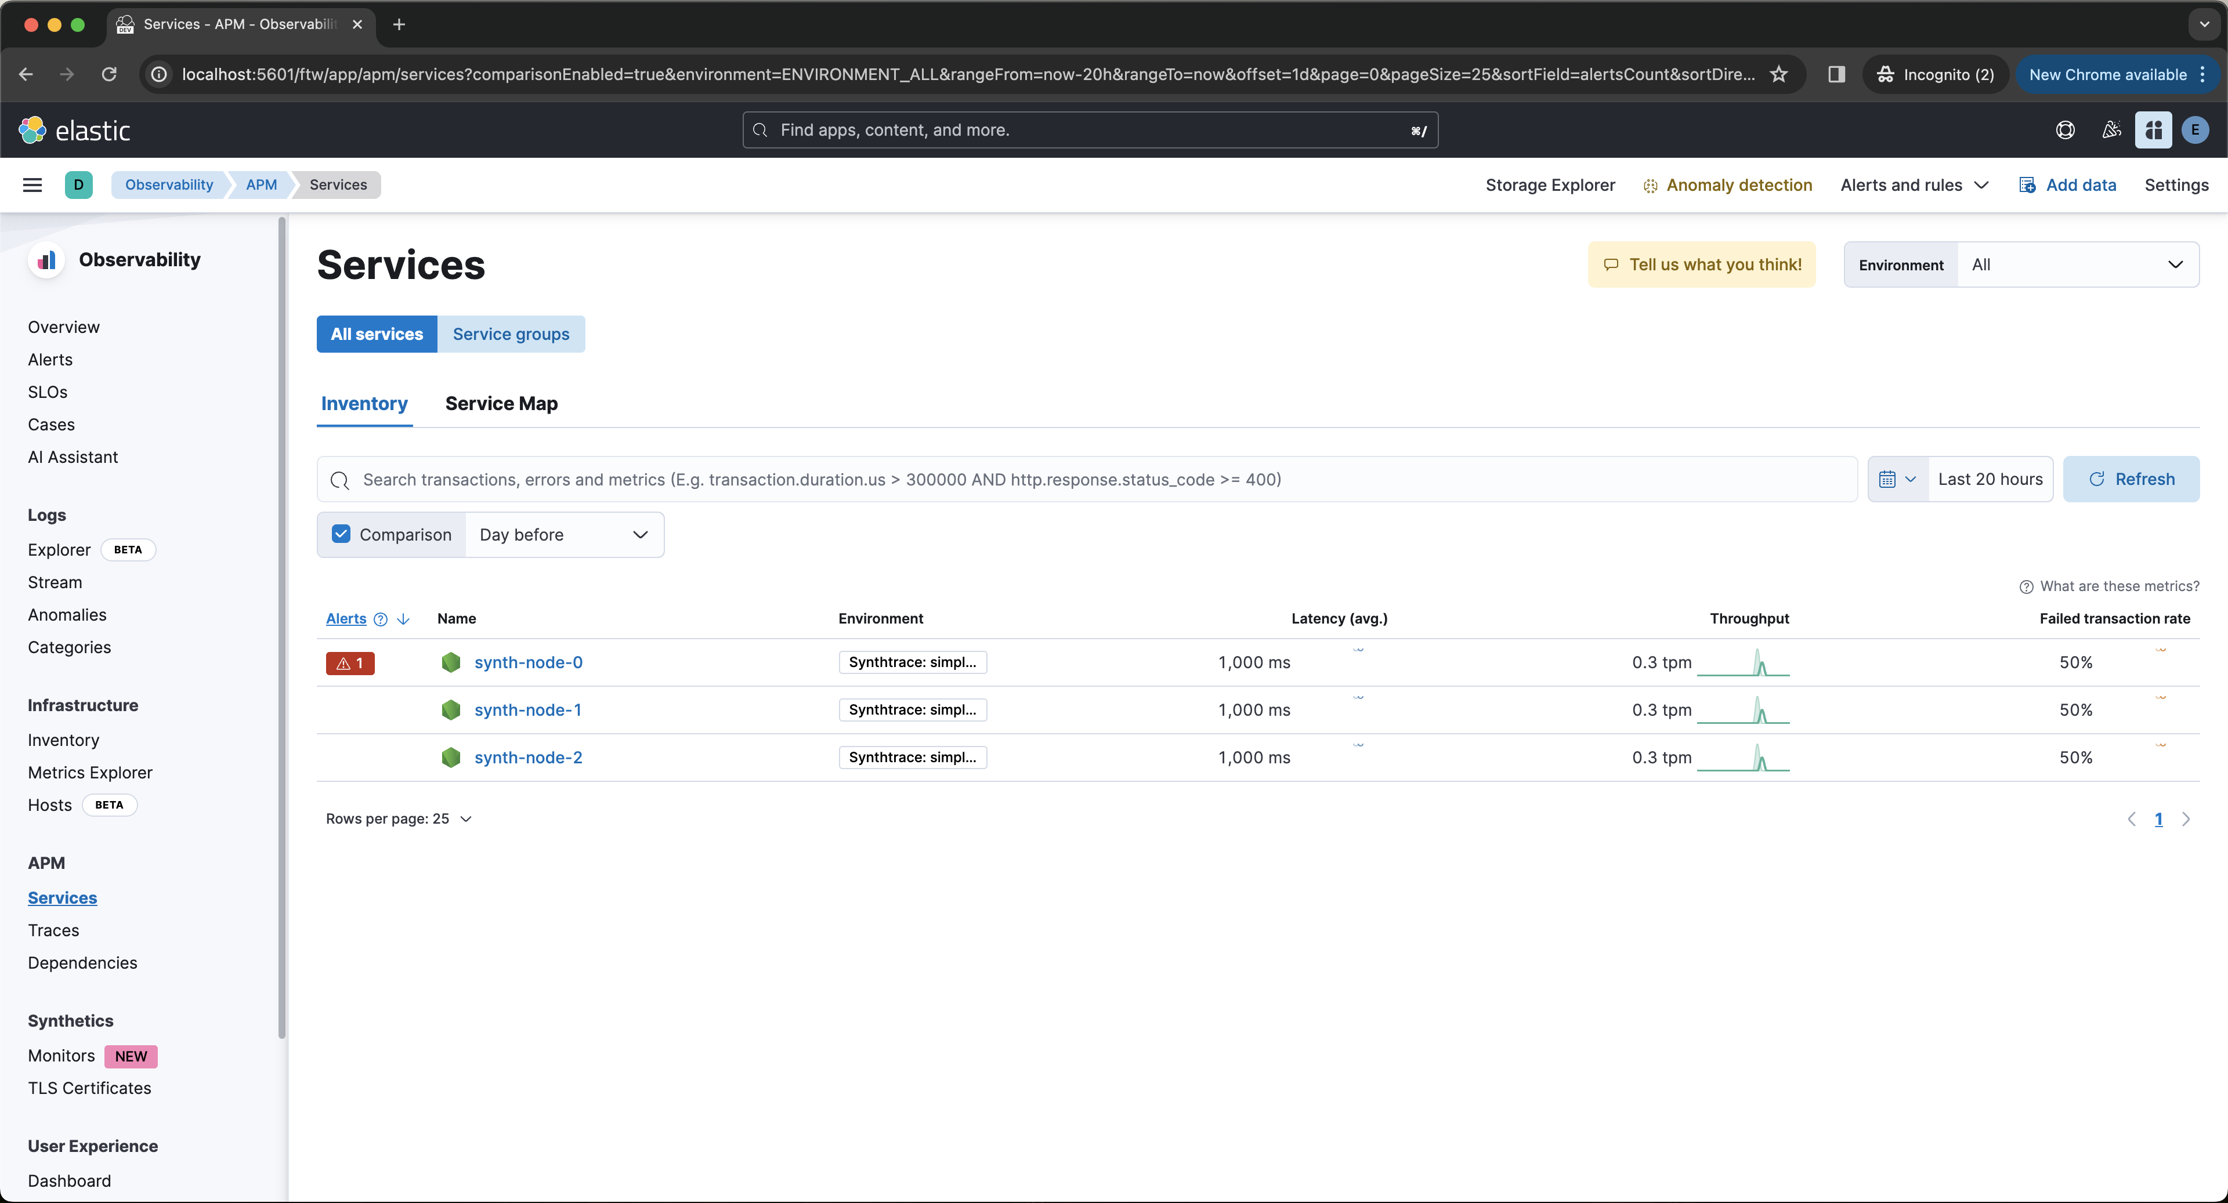Open Storage Explorer in the header

click(x=1550, y=185)
